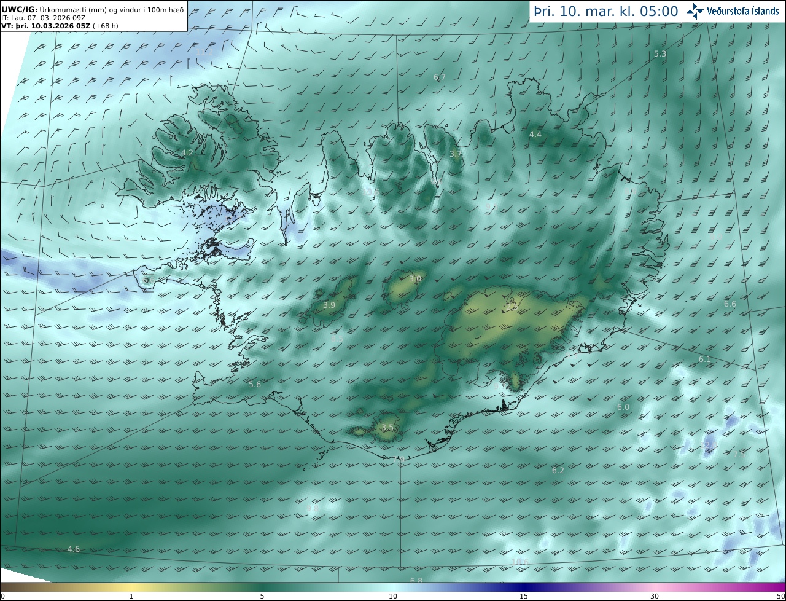
Task: Click the map value 4.4 in northeast Iceland
Action: pos(535,134)
